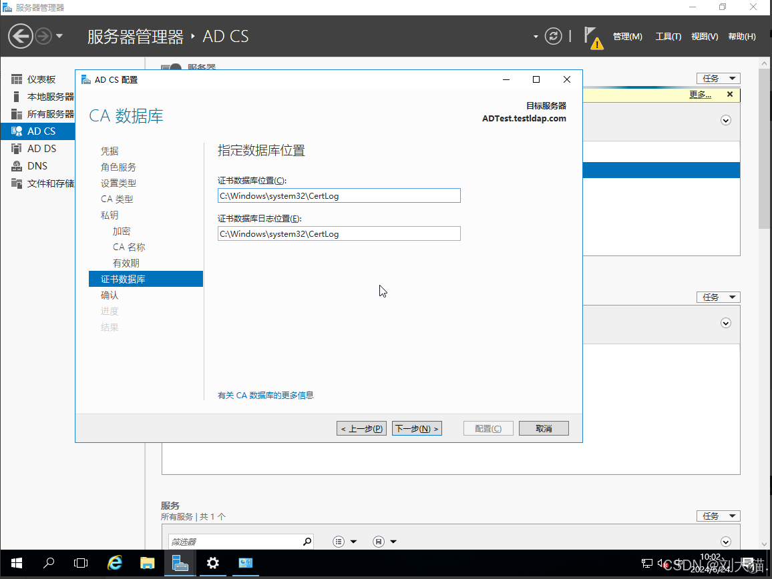Open the 有关 CA 数据库的更多信息 link
Screen dimensions: 772x579
265,396
